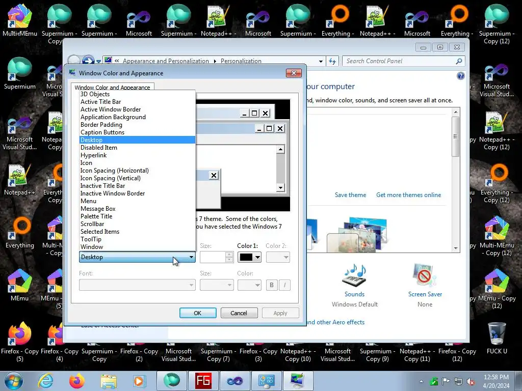Open Windows Explorer folder on taskbar
The width and height of the screenshot is (522, 391).
click(x=109, y=381)
